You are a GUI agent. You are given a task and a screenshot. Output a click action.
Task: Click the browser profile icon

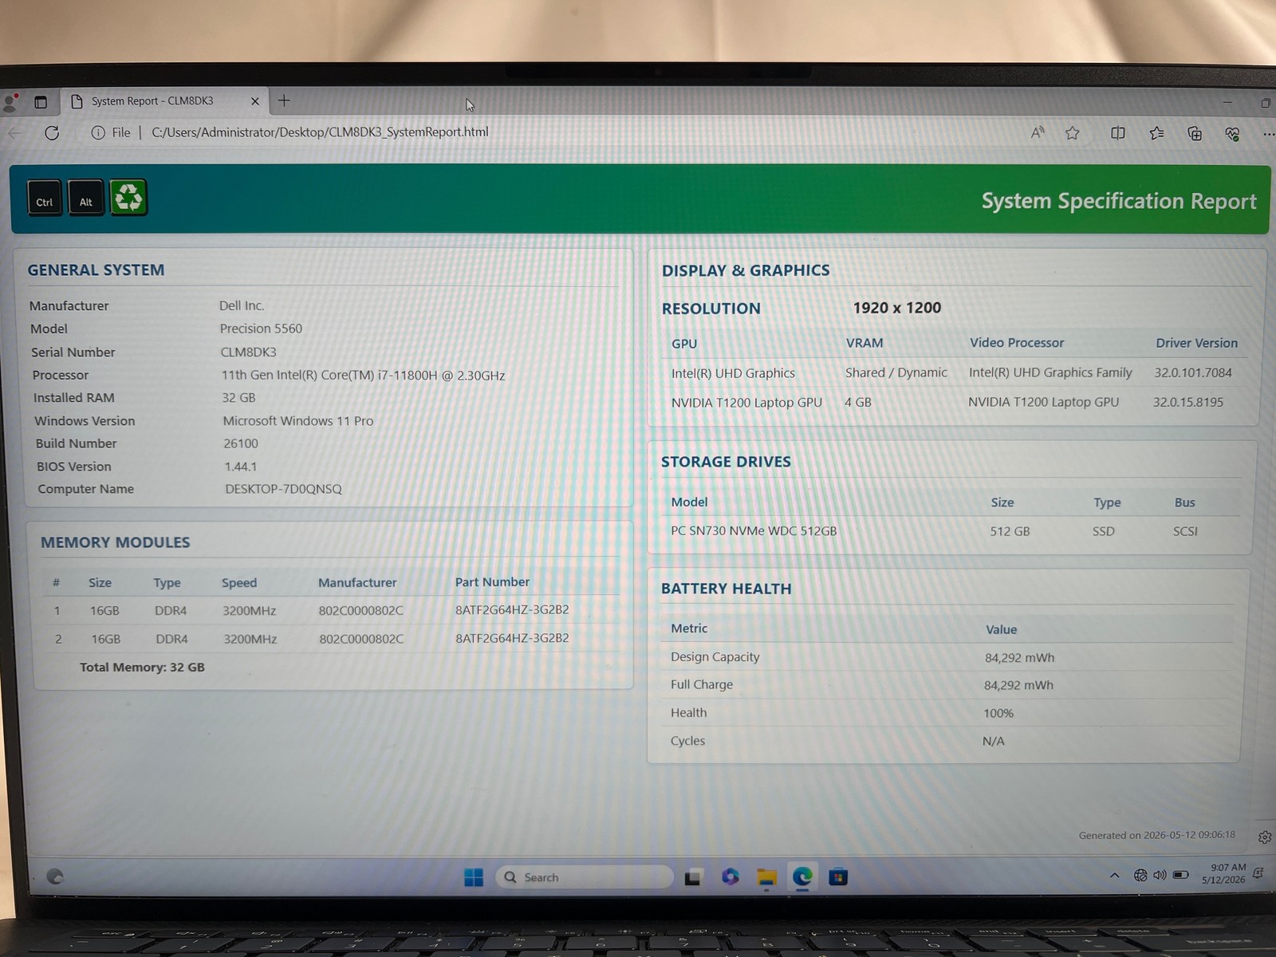click(x=11, y=102)
